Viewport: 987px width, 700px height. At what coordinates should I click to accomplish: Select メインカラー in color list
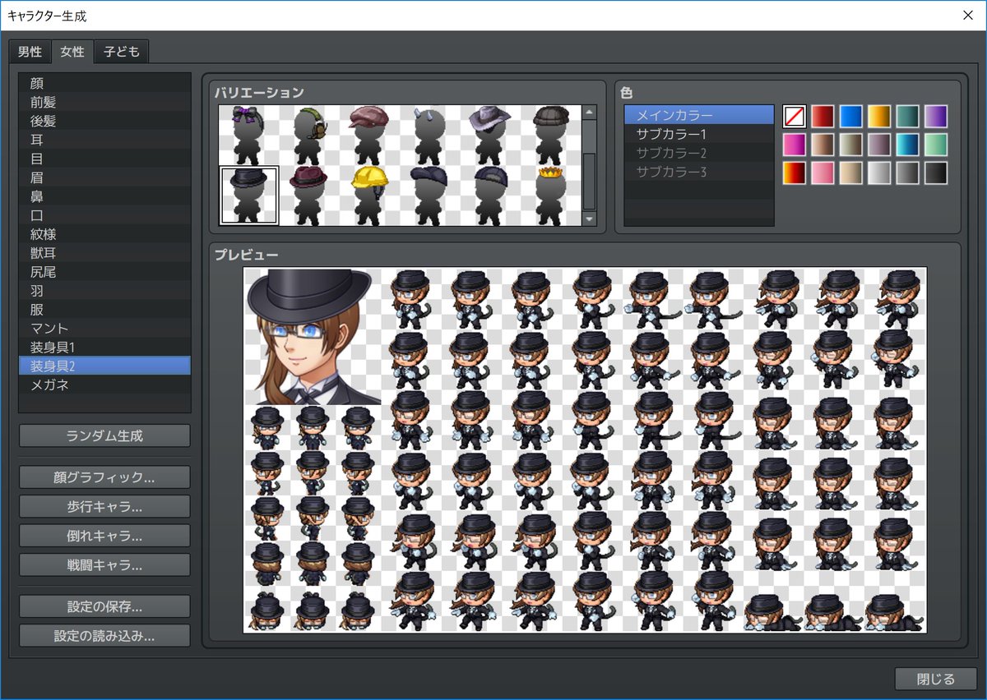coord(699,115)
